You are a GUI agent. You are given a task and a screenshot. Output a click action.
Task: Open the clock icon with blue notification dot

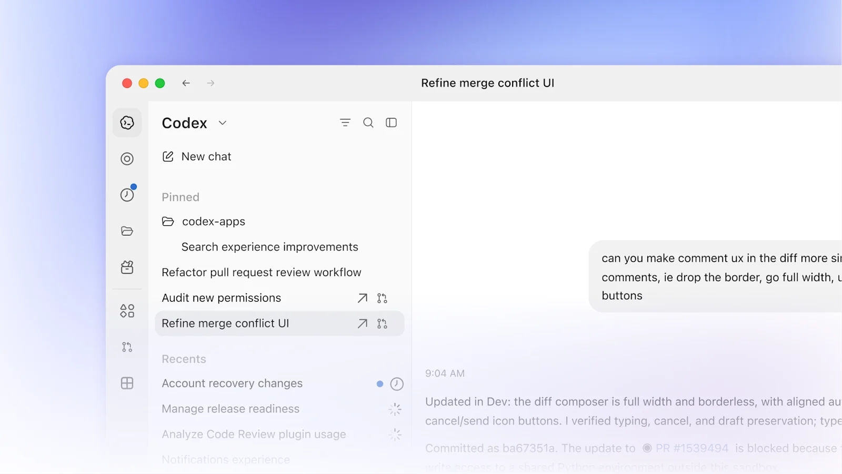(x=127, y=194)
